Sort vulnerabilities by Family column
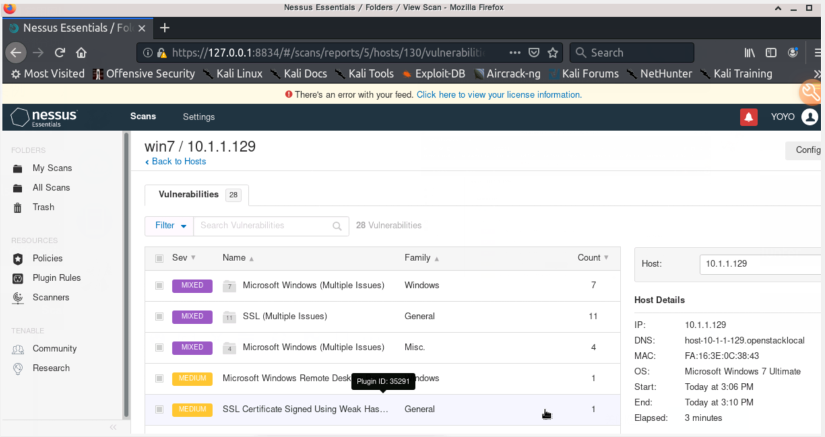825x437 pixels. click(x=422, y=258)
